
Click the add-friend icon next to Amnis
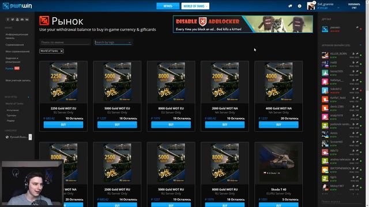(x=353, y=133)
